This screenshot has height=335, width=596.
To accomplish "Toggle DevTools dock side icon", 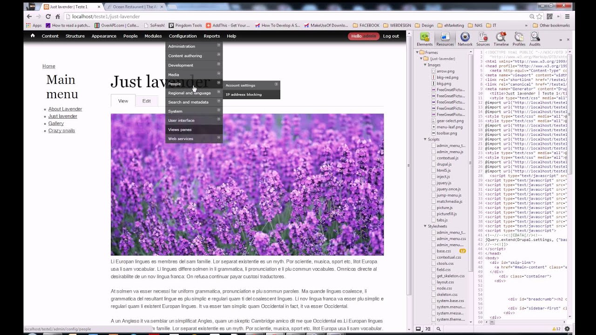I will [x=418, y=329].
